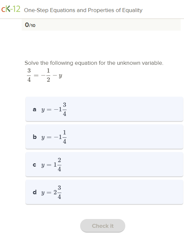
Task: Click the green 12 in the logo
Action: (16, 9)
